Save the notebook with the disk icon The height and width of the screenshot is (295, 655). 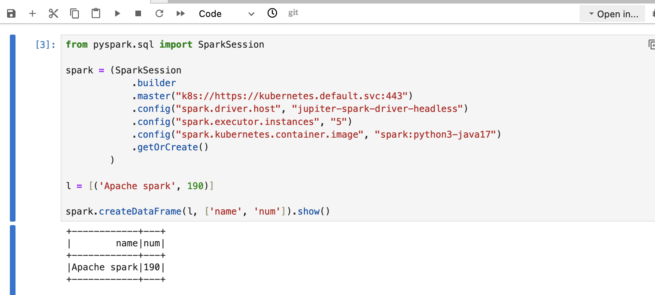[x=11, y=14]
